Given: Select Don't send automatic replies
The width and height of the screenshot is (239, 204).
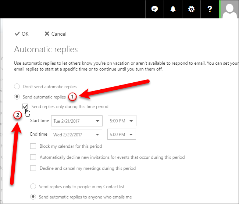Looking at the screenshot, I should (x=17, y=87).
